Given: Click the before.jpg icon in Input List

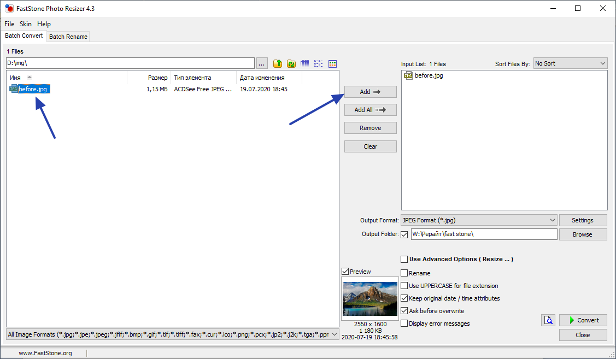Looking at the screenshot, I should pyautogui.click(x=408, y=76).
